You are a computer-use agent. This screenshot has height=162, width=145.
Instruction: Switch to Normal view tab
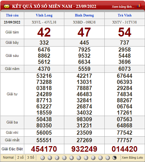click(8, 158)
